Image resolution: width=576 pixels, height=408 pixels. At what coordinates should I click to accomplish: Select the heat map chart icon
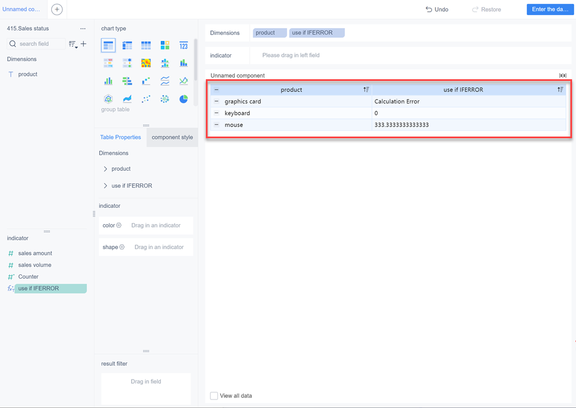(146, 63)
